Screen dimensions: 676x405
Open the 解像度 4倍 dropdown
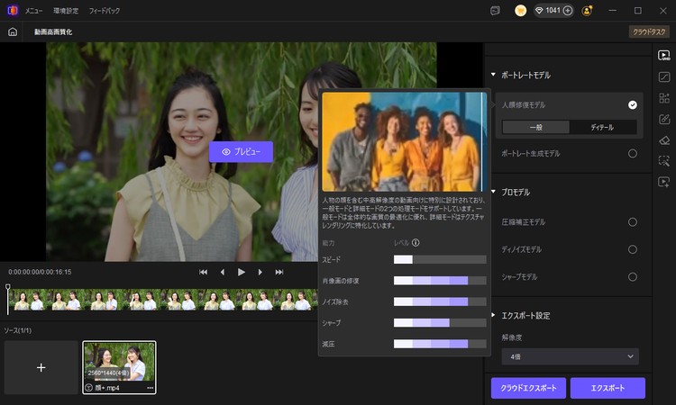pos(571,356)
